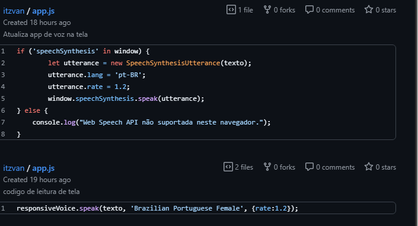The image size is (418, 226).
Task: Click the responsiveVoice.speak code snippet
Action: click(x=157, y=208)
